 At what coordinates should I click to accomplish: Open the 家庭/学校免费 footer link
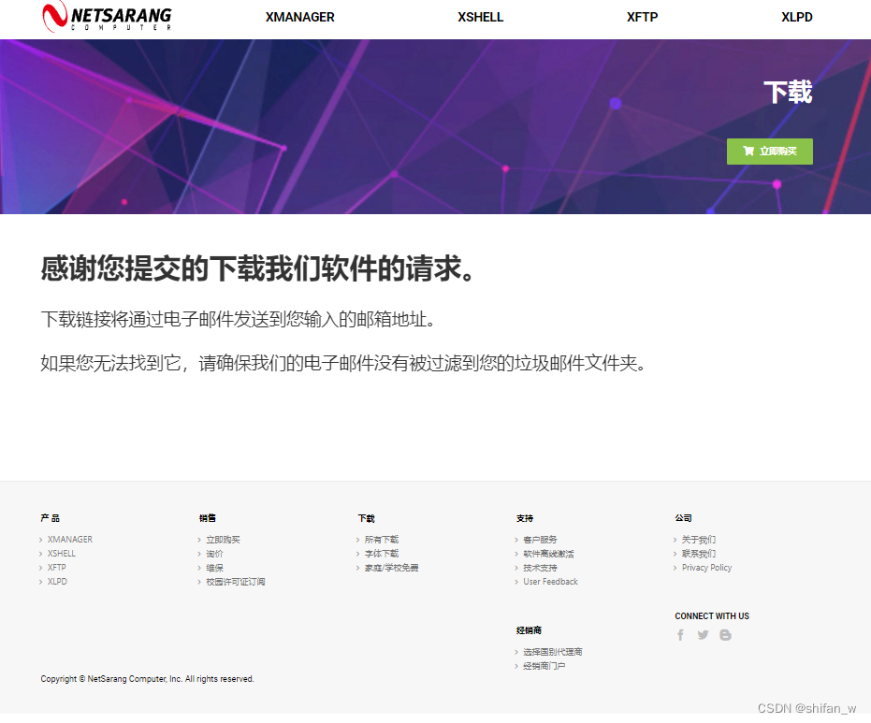[x=392, y=568]
